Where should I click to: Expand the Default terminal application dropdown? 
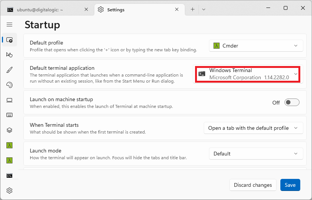click(248, 74)
